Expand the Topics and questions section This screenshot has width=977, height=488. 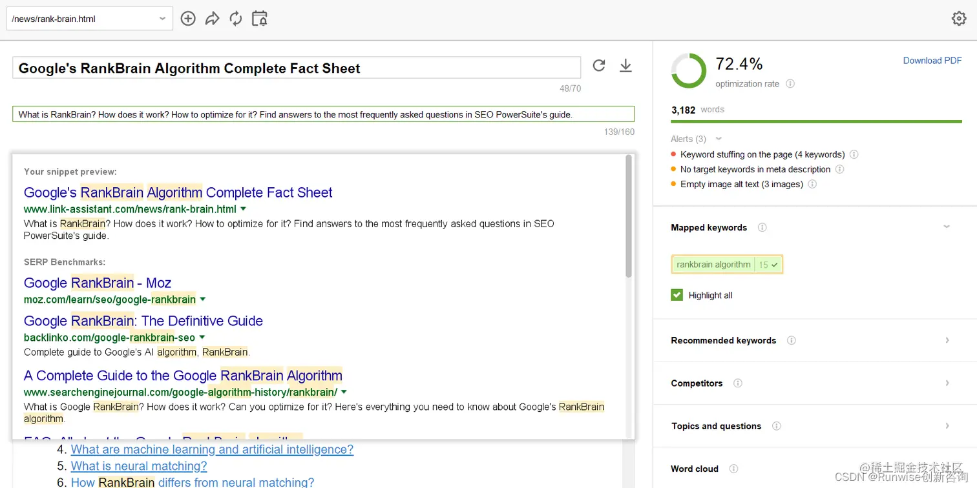(x=947, y=426)
